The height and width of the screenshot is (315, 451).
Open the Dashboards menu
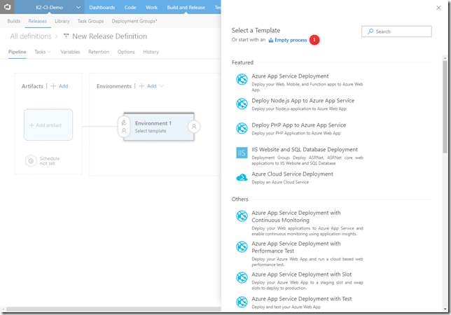point(102,7)
